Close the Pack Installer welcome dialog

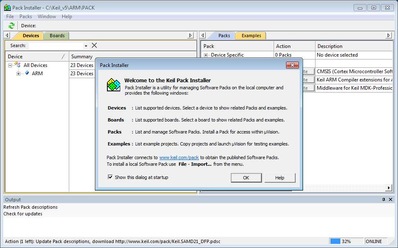click(292, 65)
